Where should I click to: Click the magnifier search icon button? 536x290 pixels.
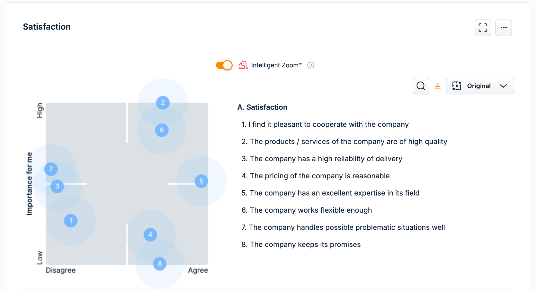coord(421,86)
